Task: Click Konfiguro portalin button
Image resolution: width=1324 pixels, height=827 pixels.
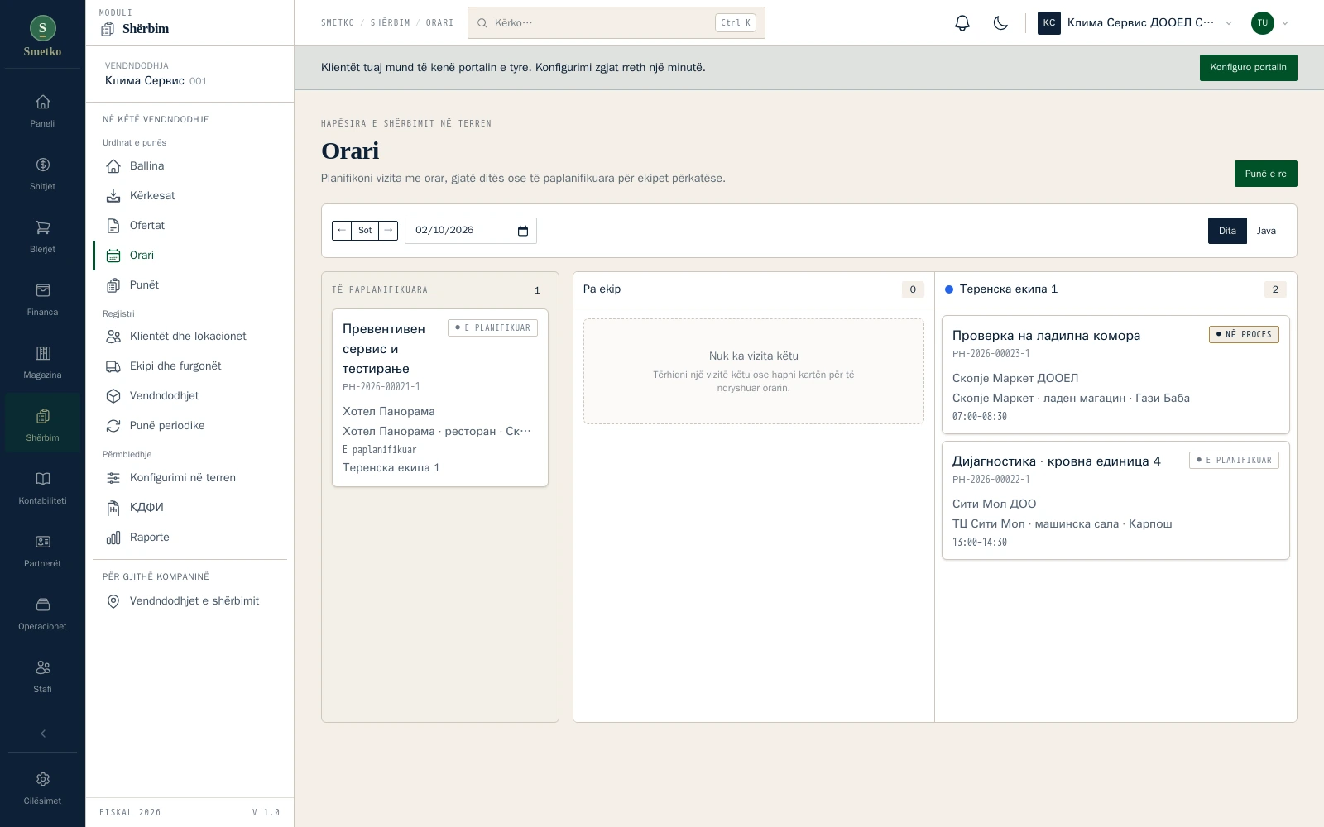Action: coord(1248,68)
